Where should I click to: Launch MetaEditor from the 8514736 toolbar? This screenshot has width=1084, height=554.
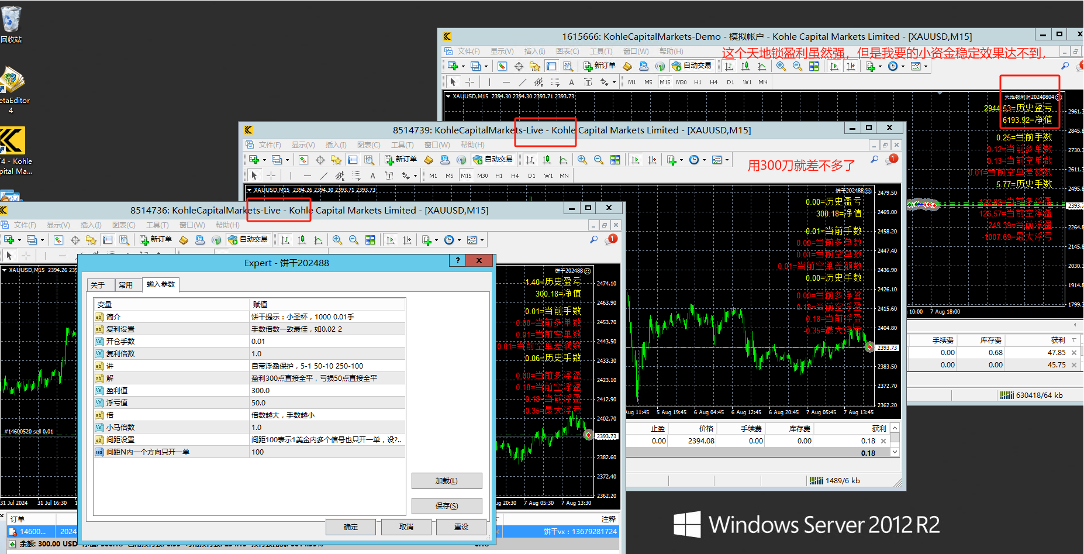coord(184,240)
